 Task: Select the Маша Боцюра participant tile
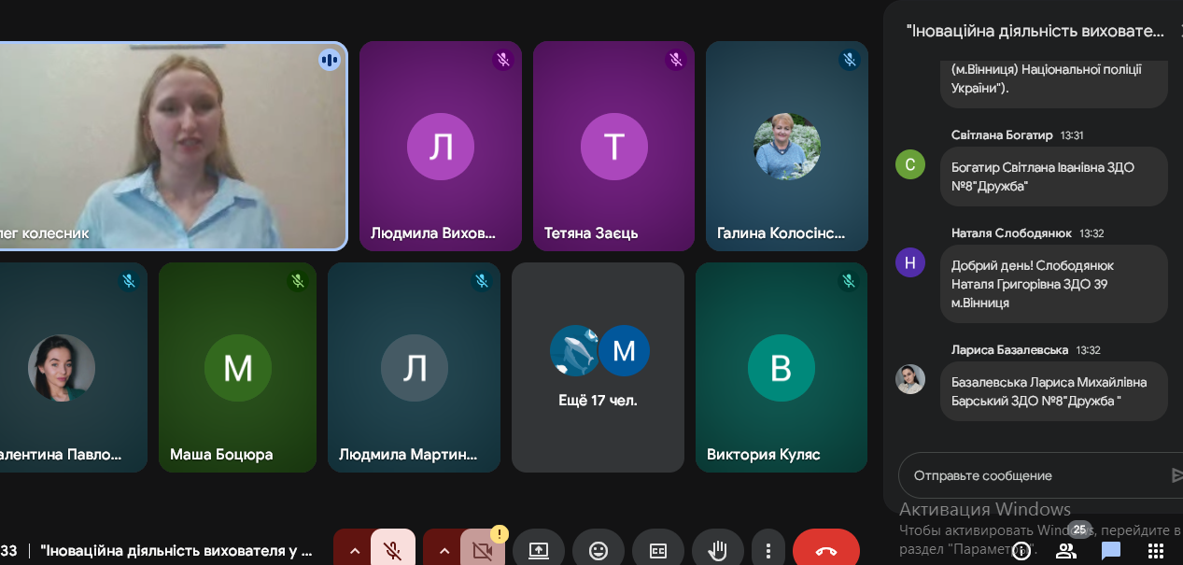237,367
